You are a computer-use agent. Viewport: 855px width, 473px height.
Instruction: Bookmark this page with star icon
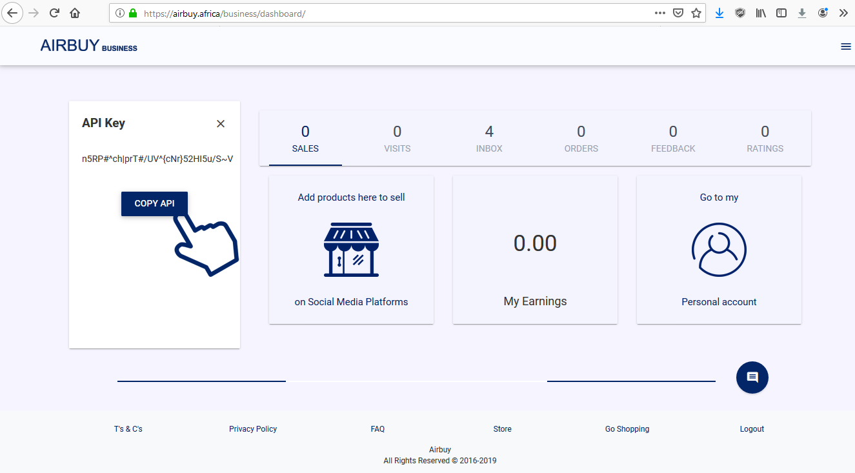coord(696,13)
